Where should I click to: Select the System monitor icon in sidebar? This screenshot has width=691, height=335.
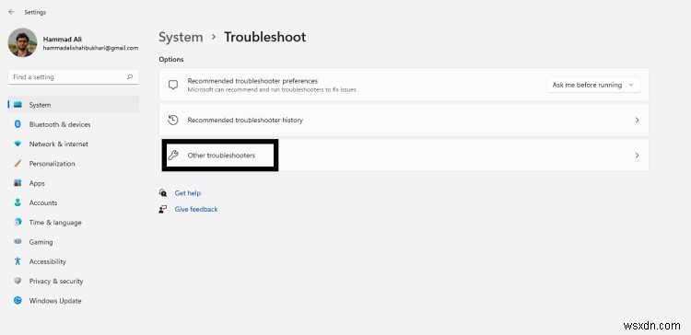(x=18, y=105)
